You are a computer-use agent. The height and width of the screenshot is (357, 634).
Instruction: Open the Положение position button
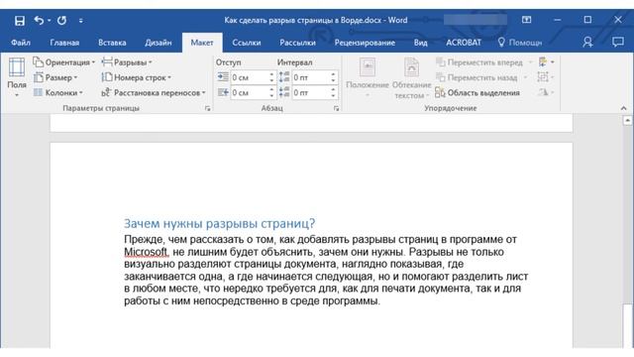click(x=368, y=77)
